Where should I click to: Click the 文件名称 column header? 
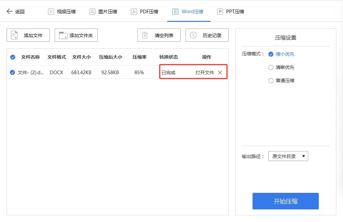pos(30,57)
